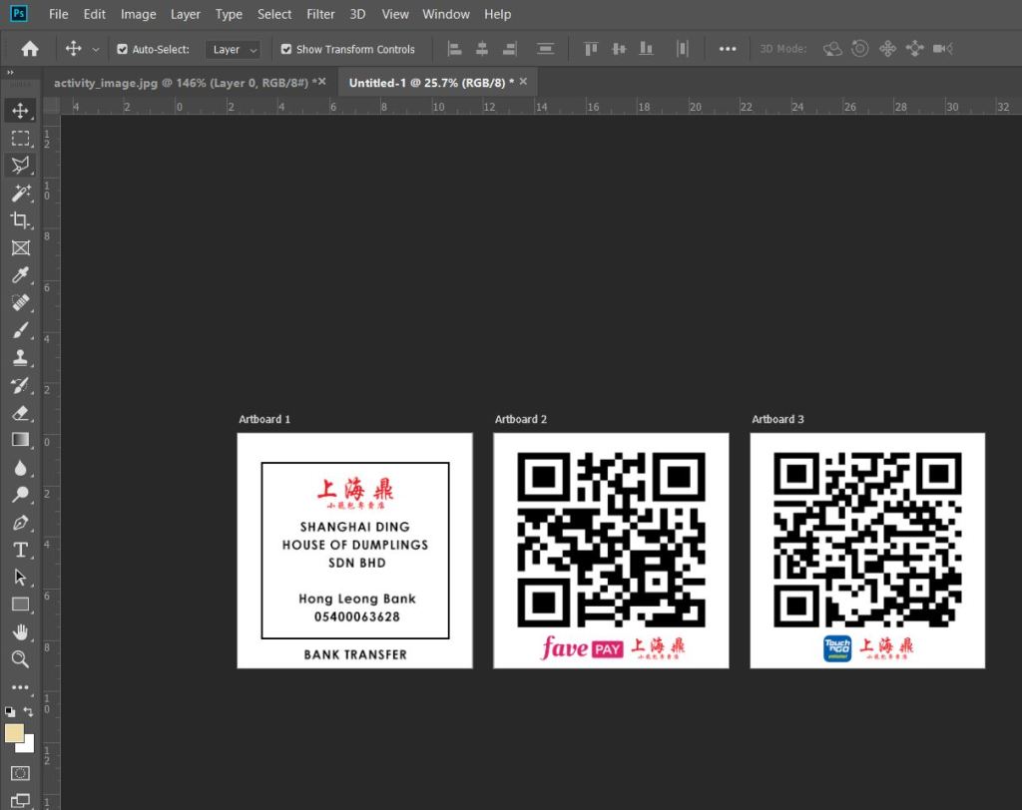Expand the Move tool preset picker arrow
Screen dimensions: 1022x810
tap(96, 49)
